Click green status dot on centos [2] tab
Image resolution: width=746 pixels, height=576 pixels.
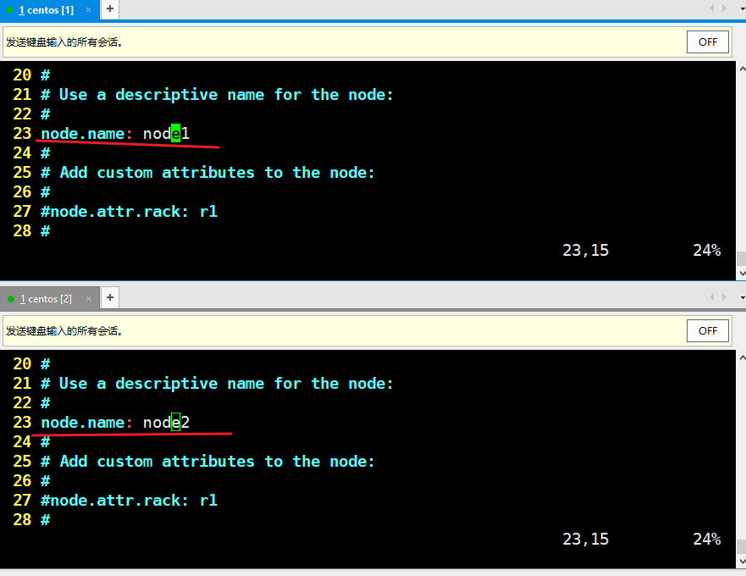[11, 299]
